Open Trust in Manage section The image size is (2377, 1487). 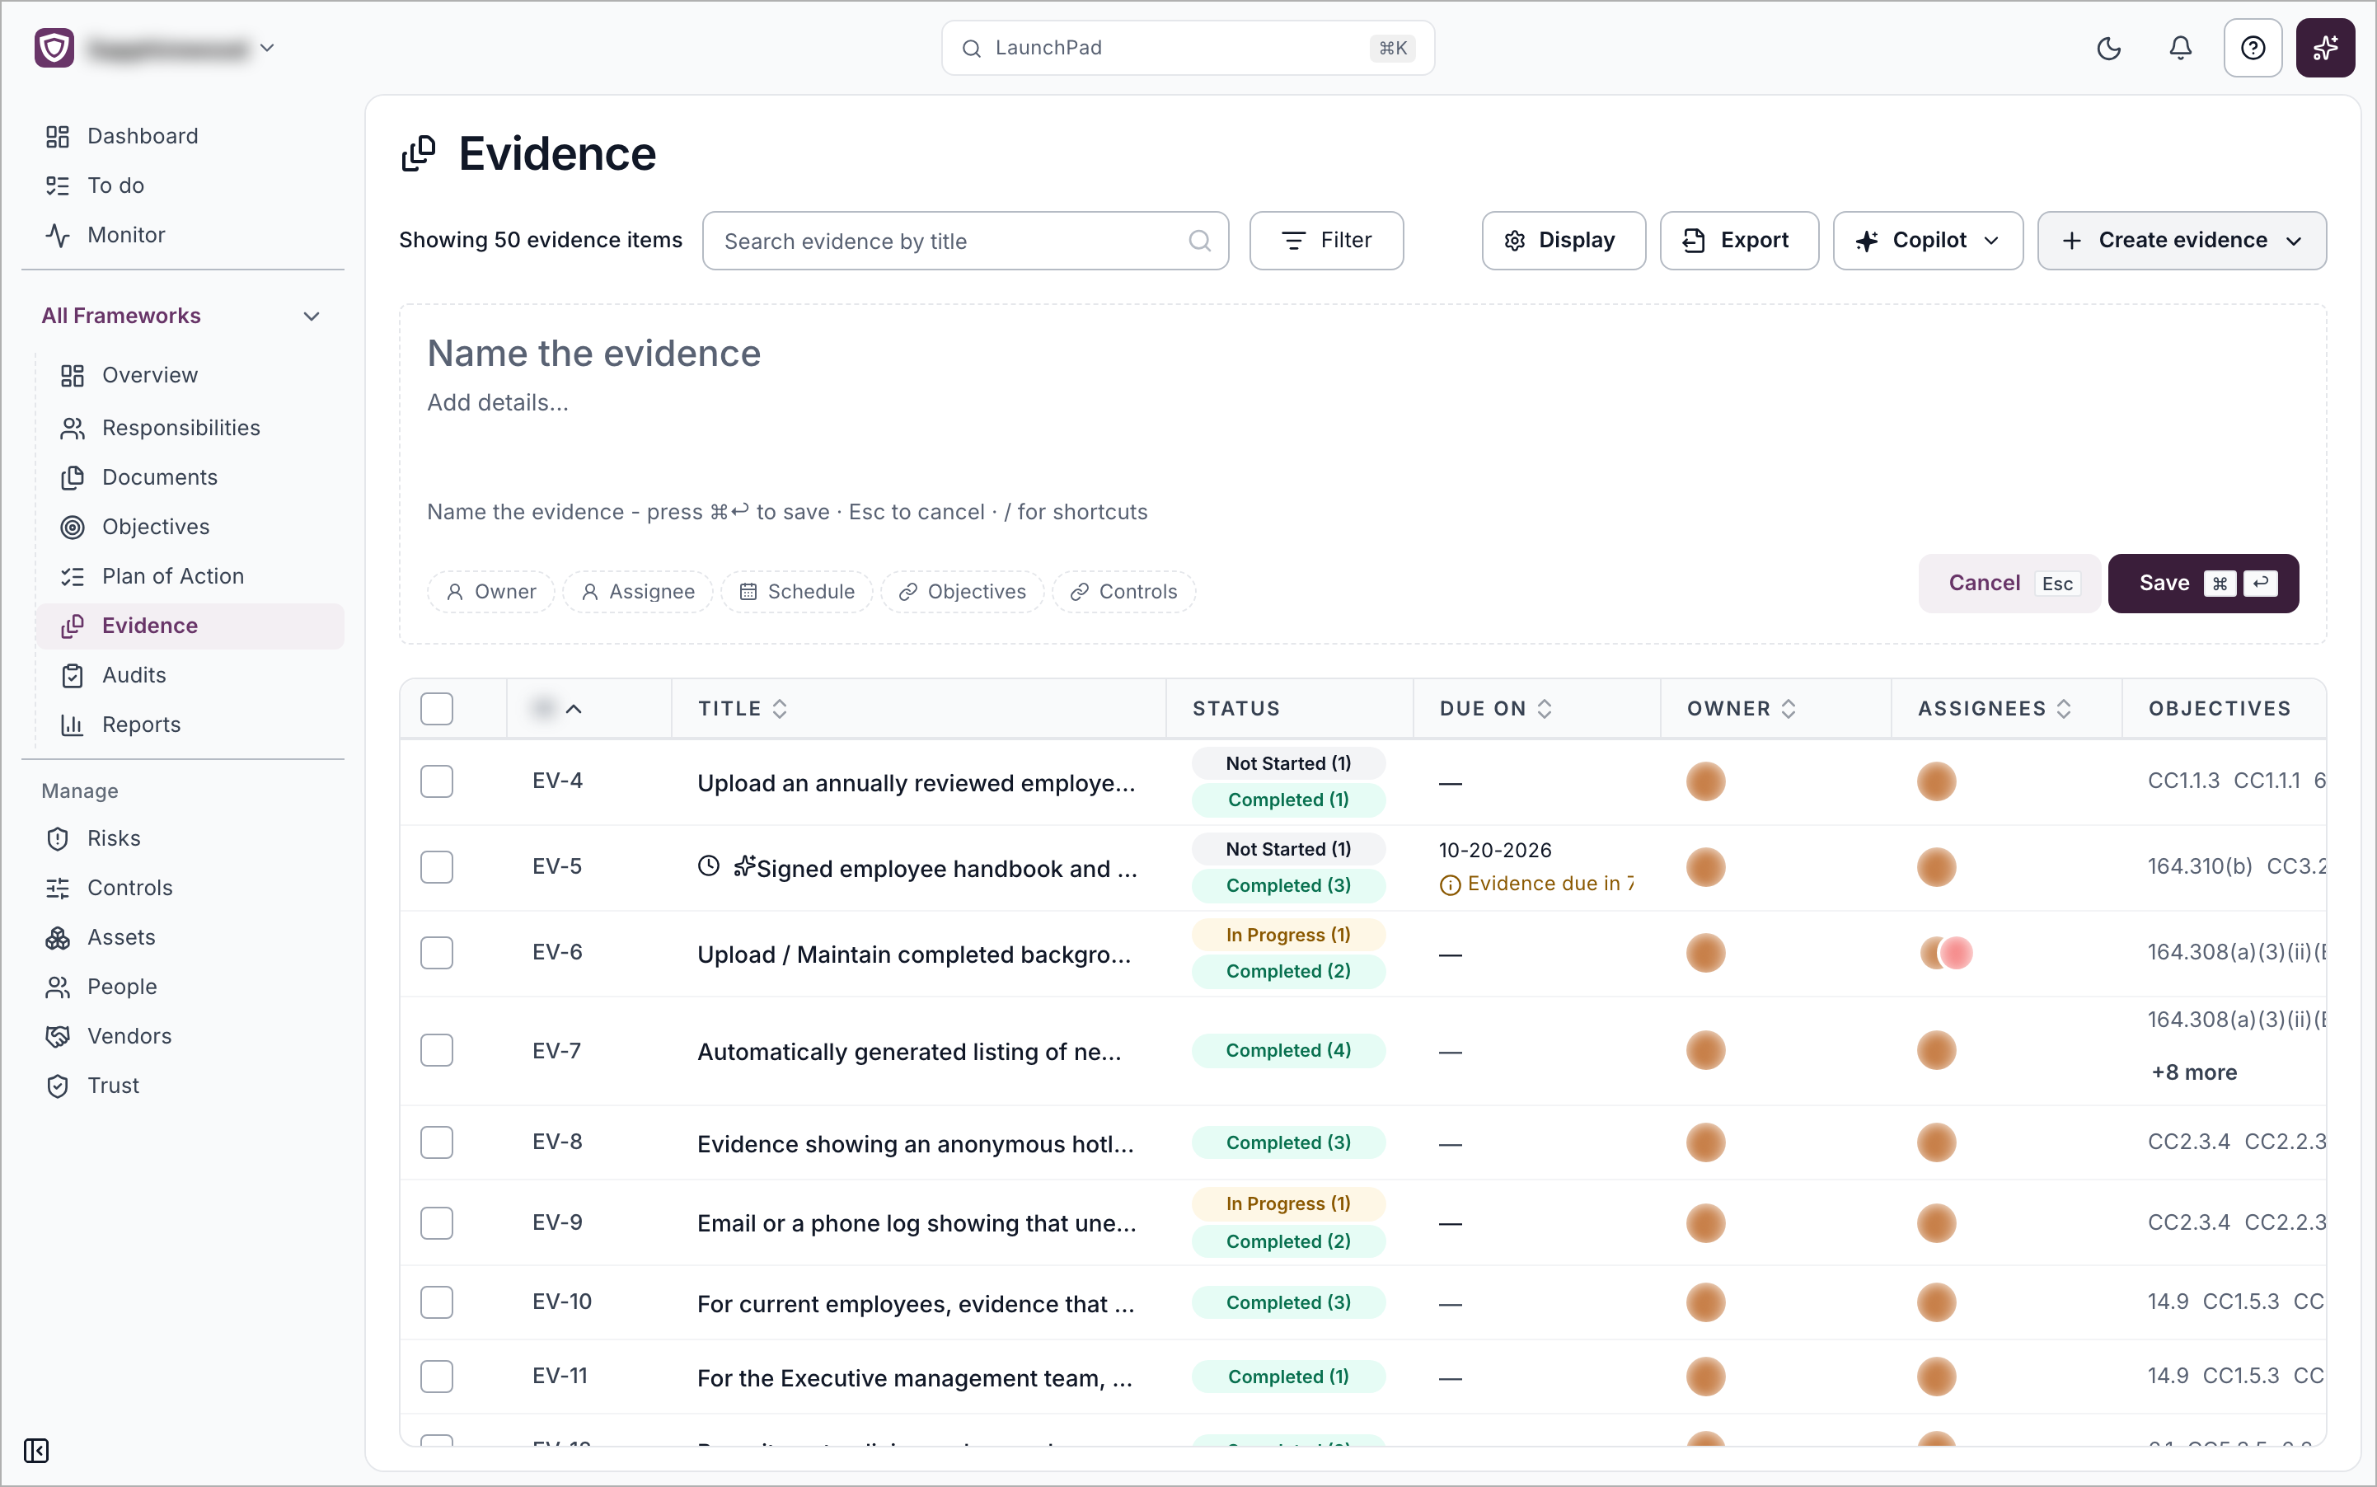113,1086
